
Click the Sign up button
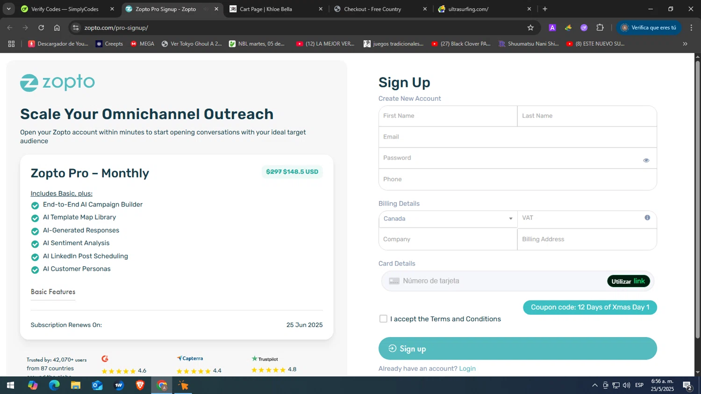click(x=517, y=349)
